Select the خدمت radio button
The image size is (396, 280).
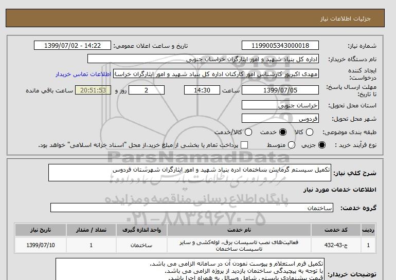tap(283, 132)
